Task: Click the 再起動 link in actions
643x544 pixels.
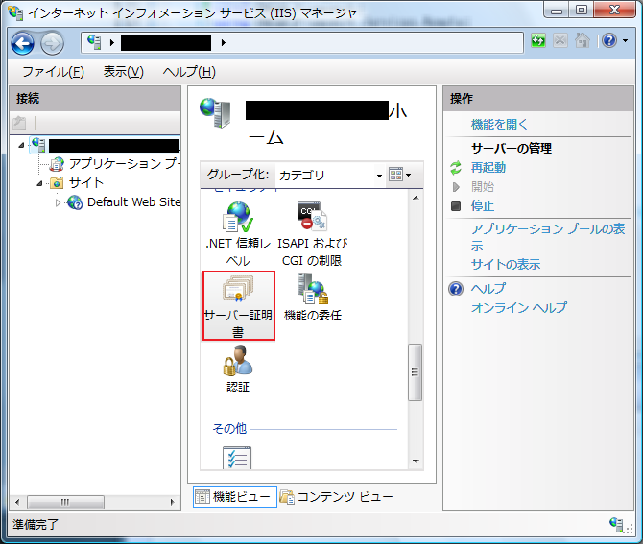Action: pos(488,168)
